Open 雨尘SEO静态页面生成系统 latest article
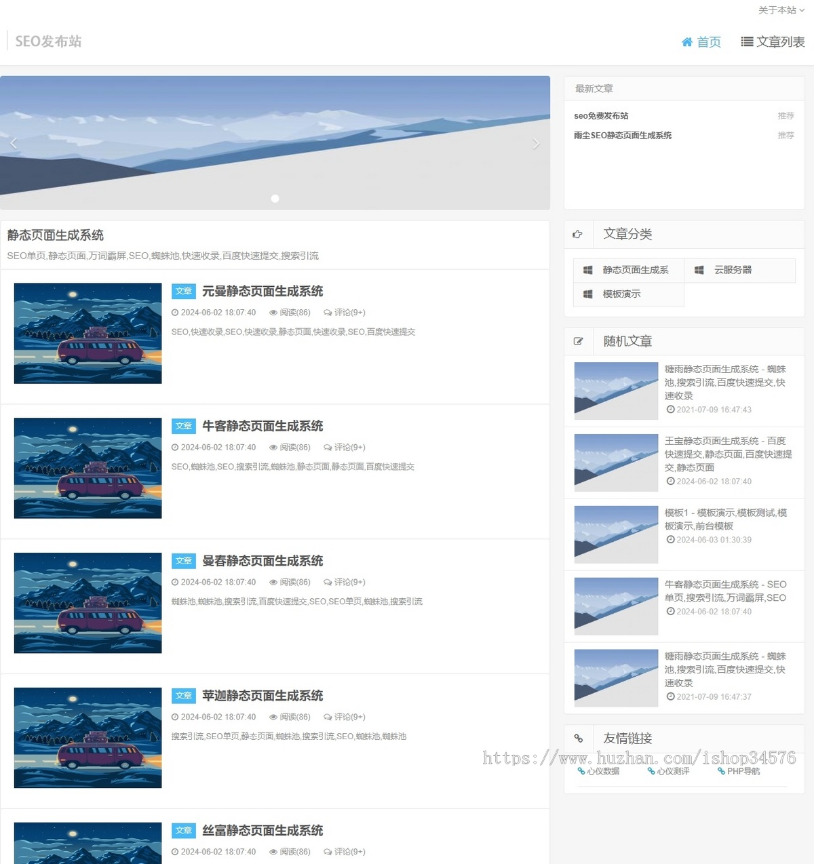This screenshot has width=814, height=864. click(x=623, y=136)
